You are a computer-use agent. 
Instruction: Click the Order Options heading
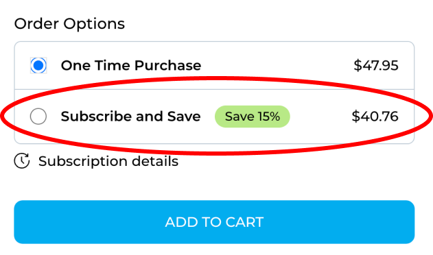point(69,24)
